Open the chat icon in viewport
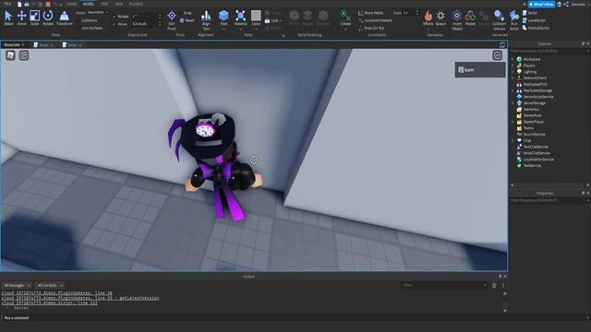 [x=24, y=55]
